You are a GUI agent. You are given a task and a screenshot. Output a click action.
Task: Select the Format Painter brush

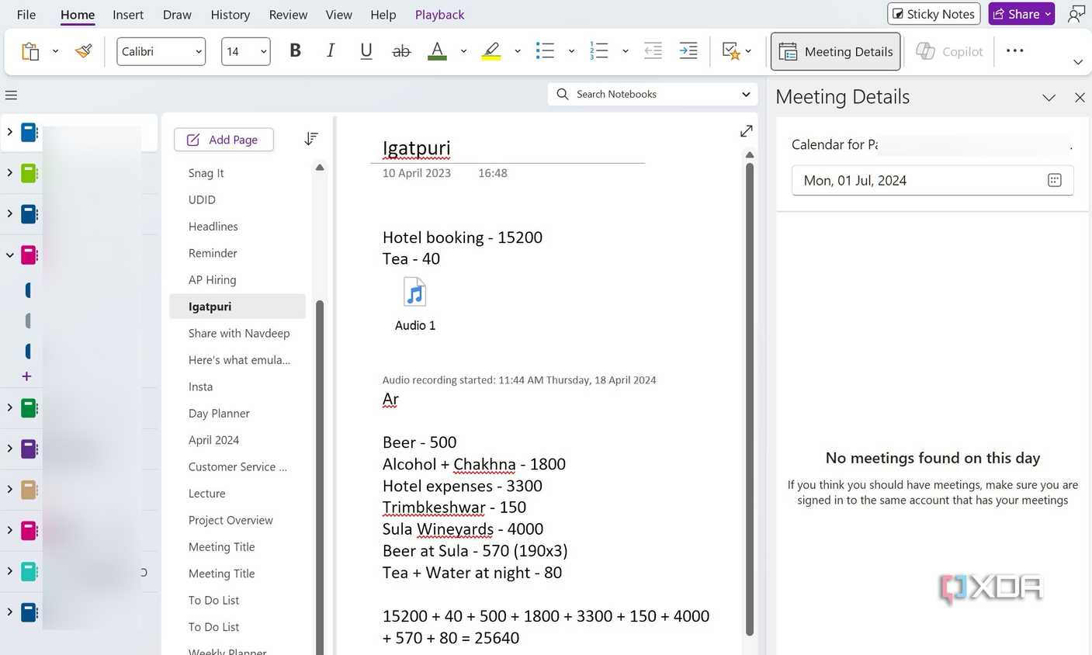[x=84, y=52]
